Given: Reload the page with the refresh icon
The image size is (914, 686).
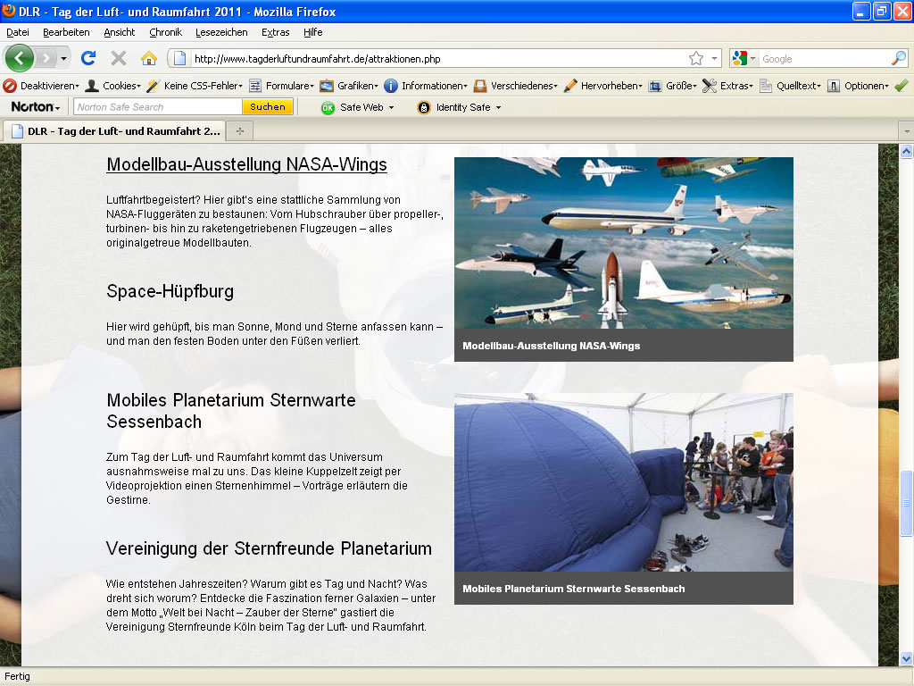Looking at the screenshot, I should [x=87, y=58].
